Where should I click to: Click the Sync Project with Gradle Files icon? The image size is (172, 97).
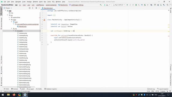click(x=158, y=5)
